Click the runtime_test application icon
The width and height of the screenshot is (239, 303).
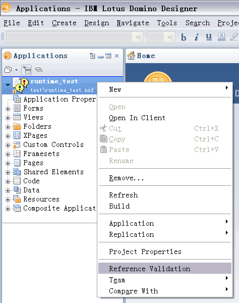20,85
